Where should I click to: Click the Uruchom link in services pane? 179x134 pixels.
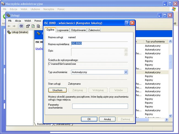click(39, 49)
